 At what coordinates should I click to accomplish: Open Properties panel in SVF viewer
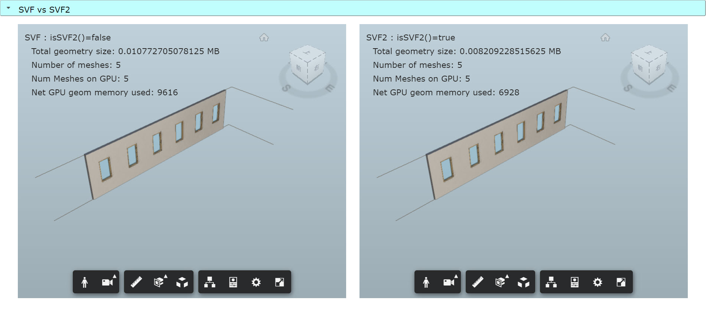pos(233,282)
